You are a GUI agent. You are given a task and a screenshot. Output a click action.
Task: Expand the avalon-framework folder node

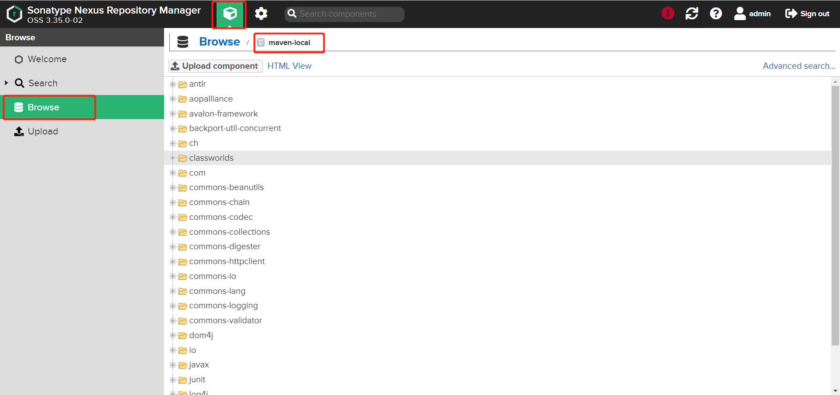[x=173, y=114]
